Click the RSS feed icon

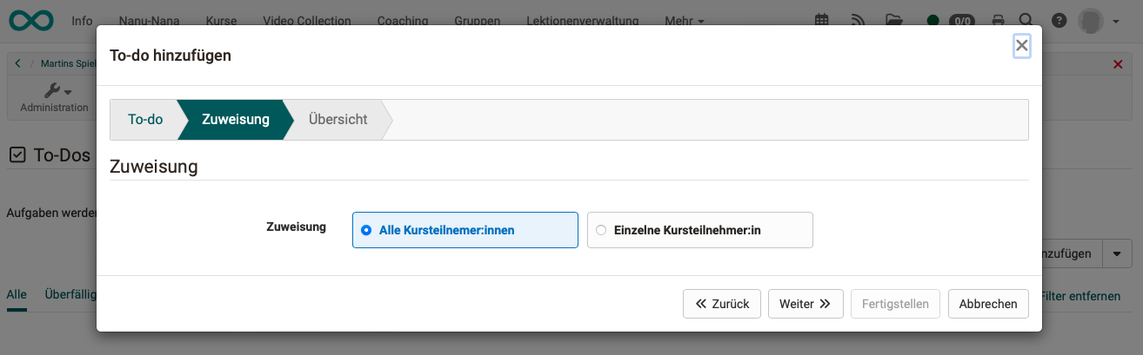click(858, 20)
